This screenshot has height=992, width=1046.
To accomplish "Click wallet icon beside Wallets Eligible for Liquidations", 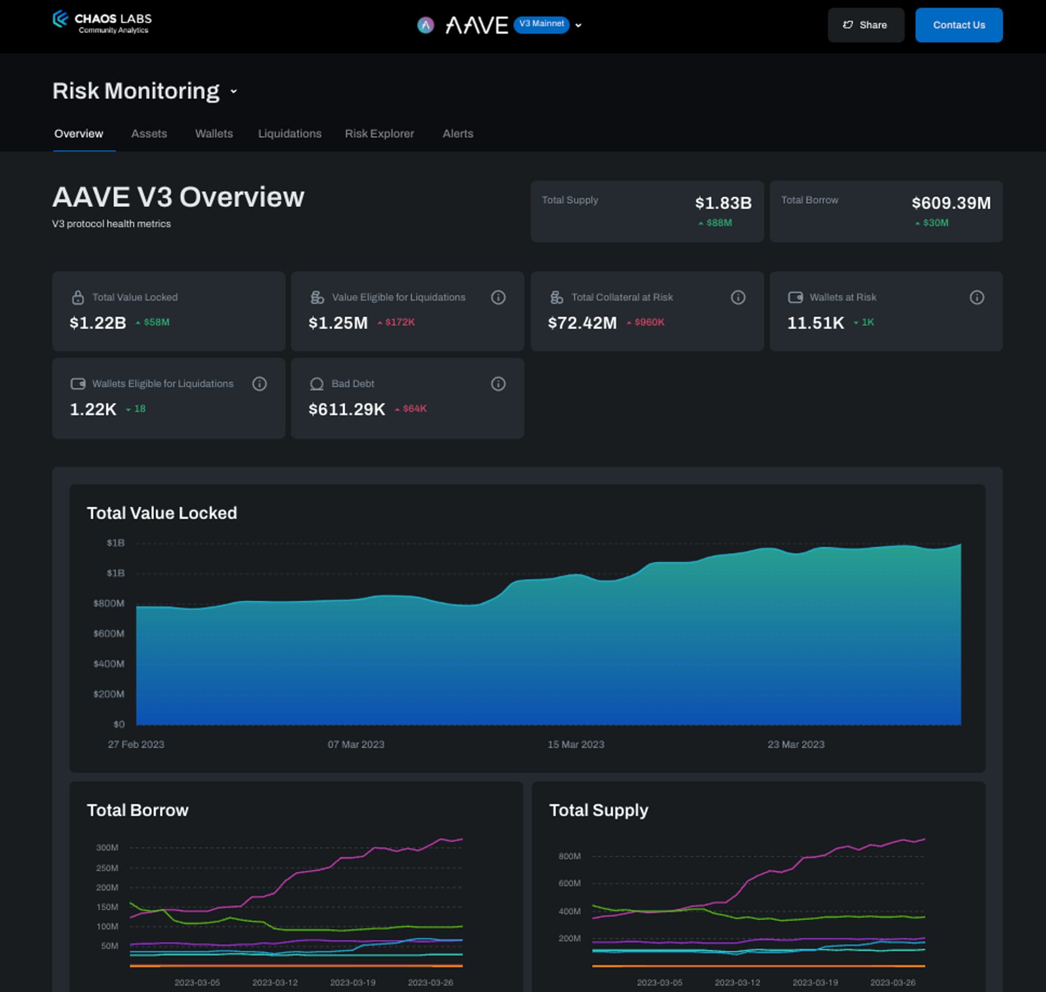I will pyautogui.click(x=78, y=384).
